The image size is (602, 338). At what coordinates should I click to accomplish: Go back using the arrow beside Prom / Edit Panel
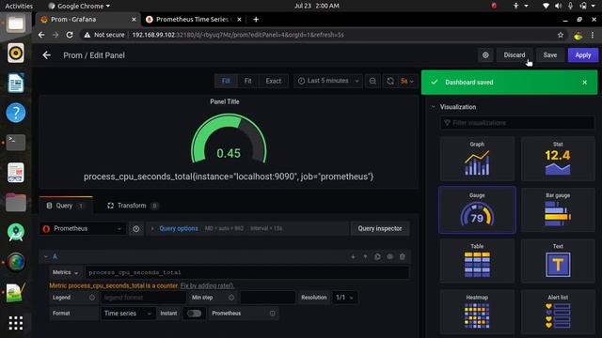46,55
